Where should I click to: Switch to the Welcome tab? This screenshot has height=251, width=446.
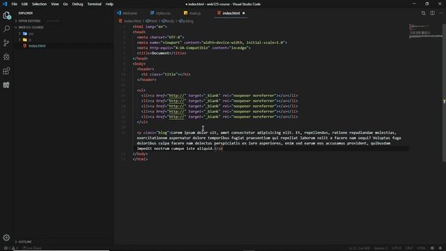(127, 13)
